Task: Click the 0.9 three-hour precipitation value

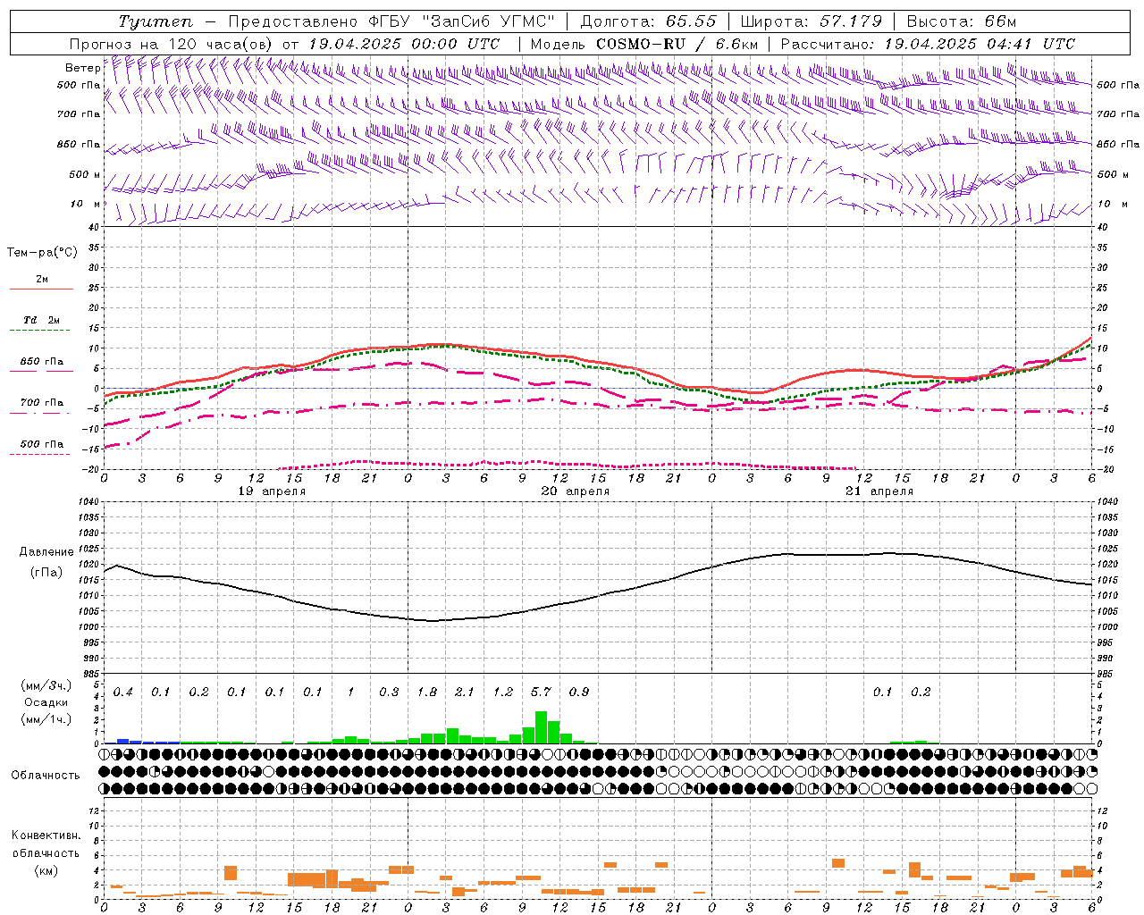Action: (579, 692)
